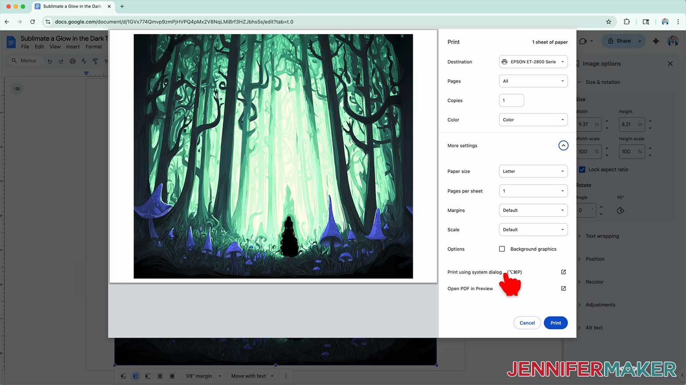The height and width of the screenshot is (385, 686).
Task: Click the Share button
Action: (x=619, y=41)
